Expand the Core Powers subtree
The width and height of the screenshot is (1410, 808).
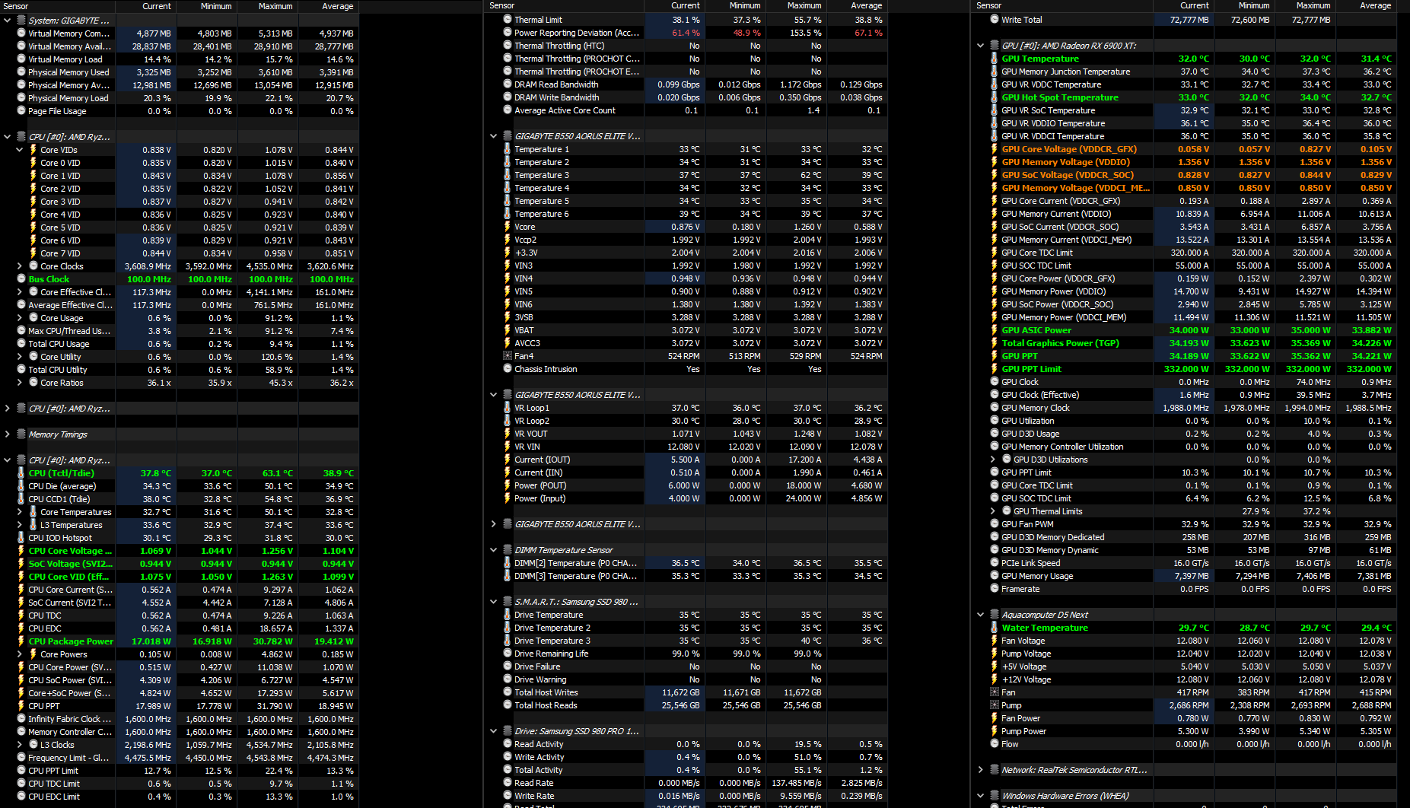coord(20,654)
